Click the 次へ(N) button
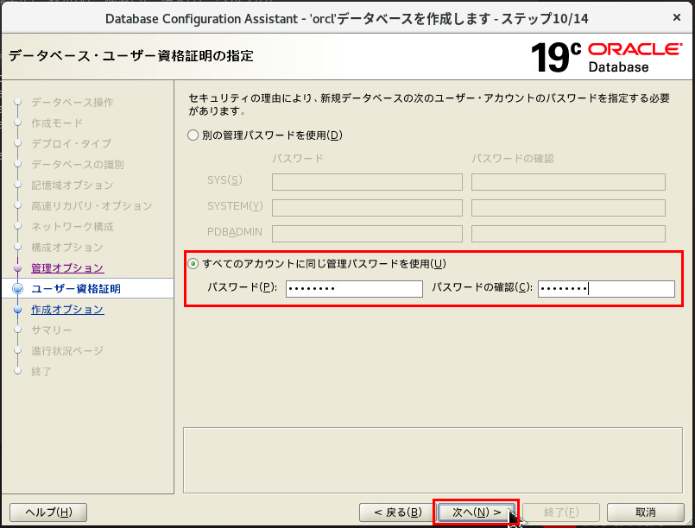 coord(476,511)
